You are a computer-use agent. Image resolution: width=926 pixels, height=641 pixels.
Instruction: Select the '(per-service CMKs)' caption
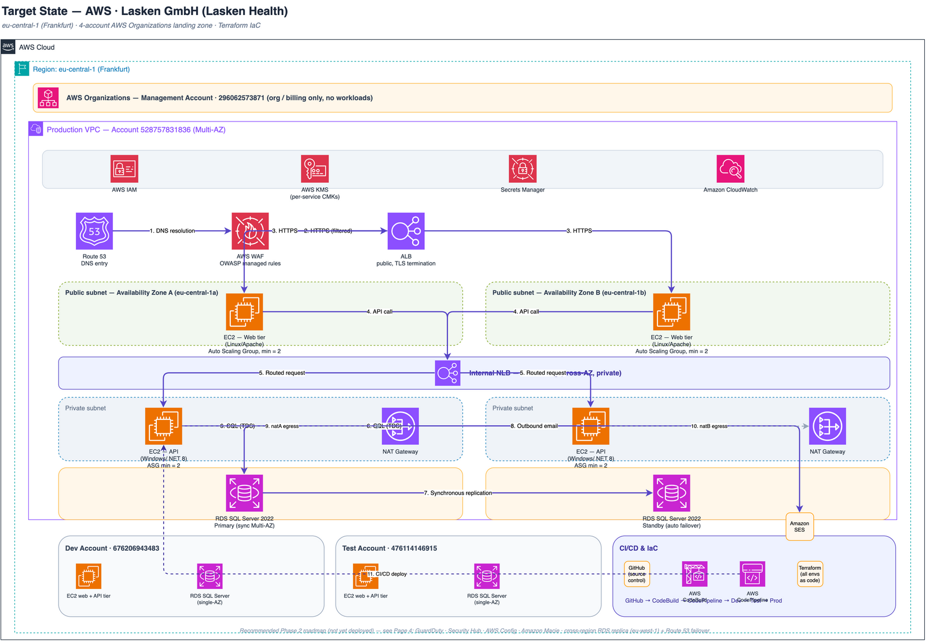315,197
